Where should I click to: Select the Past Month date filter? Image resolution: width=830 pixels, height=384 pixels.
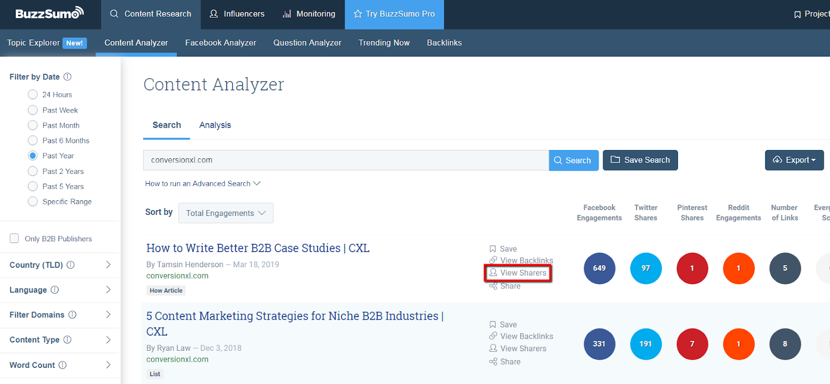click(x=33, y=125)
